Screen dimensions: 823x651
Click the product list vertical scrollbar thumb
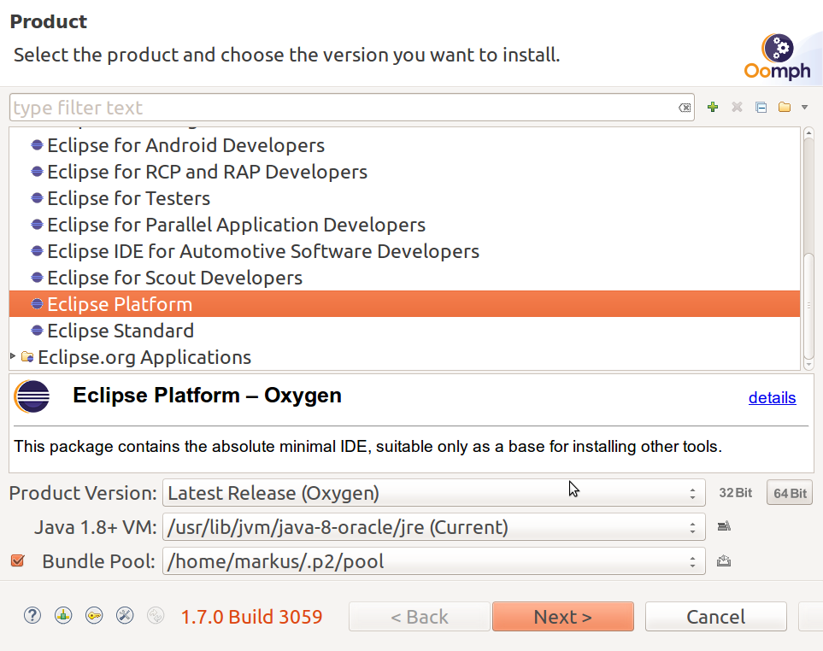click(x=808, y=305)
